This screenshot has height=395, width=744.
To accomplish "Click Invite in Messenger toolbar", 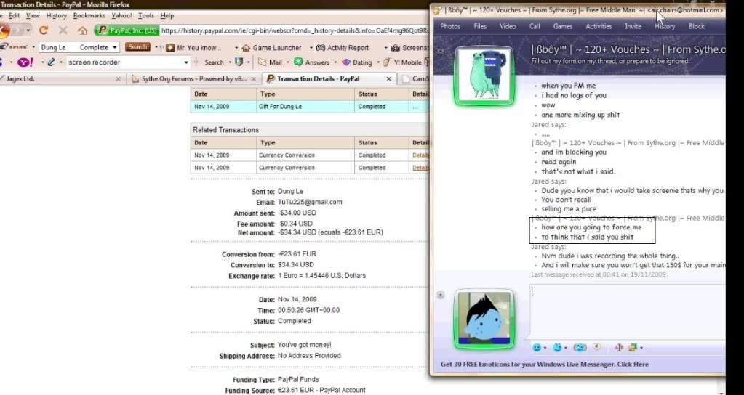I will click(x=633, y=27).
